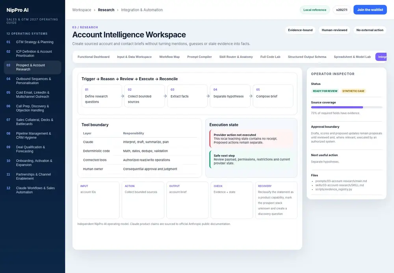Open Deal Qualification & Forecasting

point(32,149)
